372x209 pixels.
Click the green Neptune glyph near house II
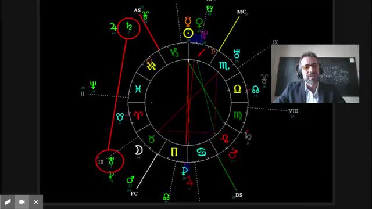pos(93,85)
